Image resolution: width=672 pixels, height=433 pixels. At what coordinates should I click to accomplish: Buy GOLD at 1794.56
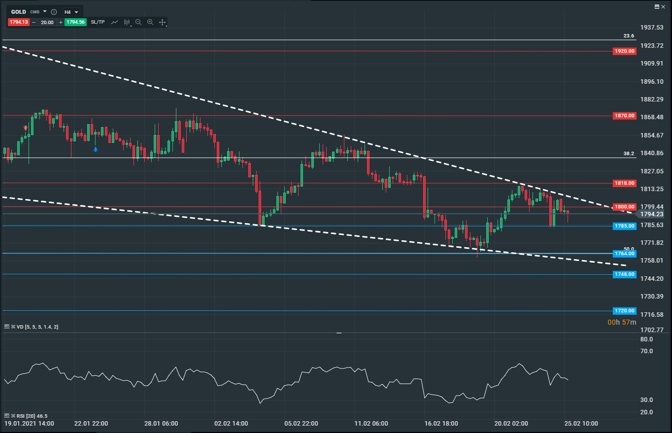(x=76, y=22)
